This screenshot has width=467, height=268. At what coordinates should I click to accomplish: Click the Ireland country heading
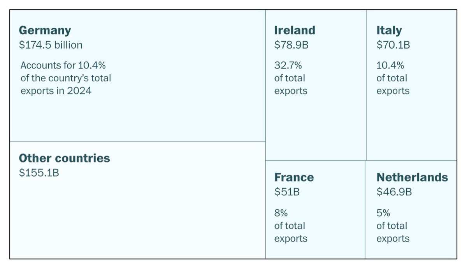[x=295, y=30]
